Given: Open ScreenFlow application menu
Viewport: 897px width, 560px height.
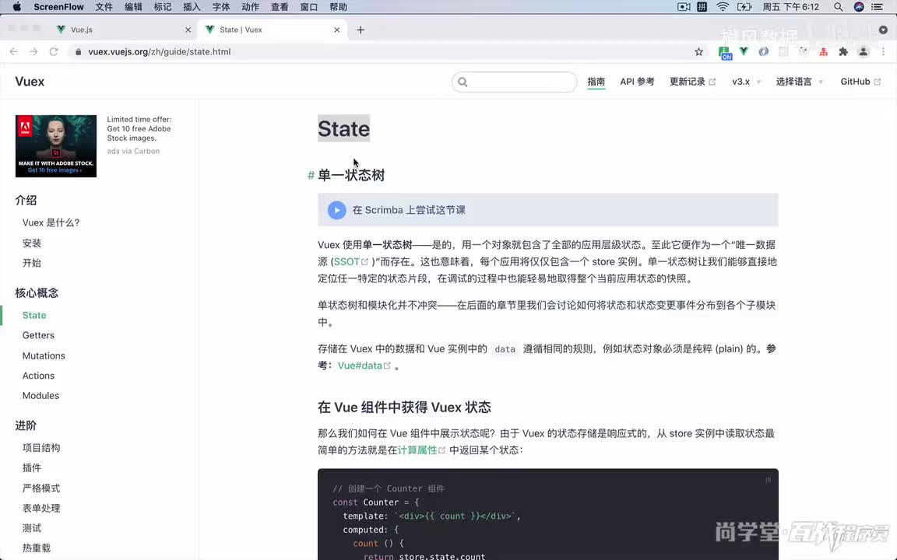Looking at the screenshot, I should (58, 7).
